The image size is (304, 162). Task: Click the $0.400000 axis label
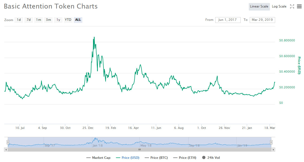tap(287, 72)
